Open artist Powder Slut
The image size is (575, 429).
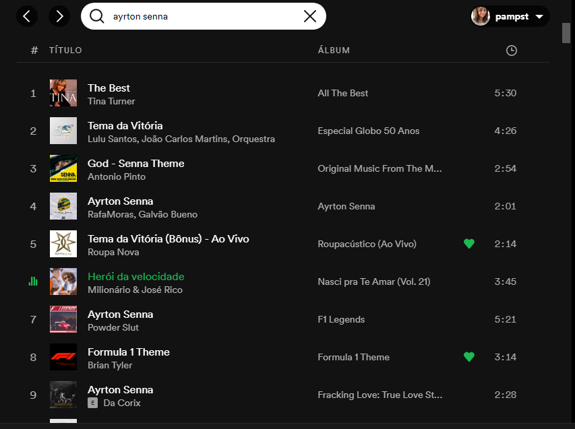[113, 327]
